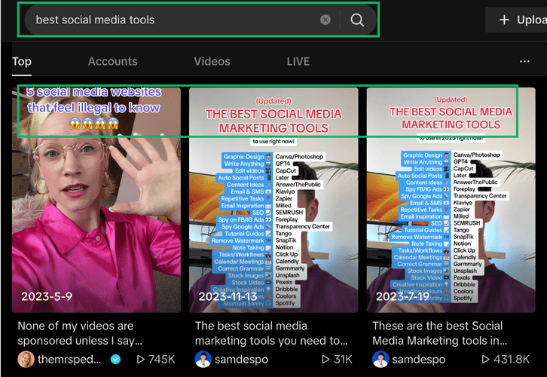The height and width of the screenshot is (377, 547).
Task: Click the 31K view count
Action: click(x=343, y=359)
